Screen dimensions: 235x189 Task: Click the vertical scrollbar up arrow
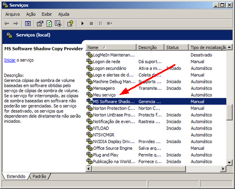(x=229, y=47)
